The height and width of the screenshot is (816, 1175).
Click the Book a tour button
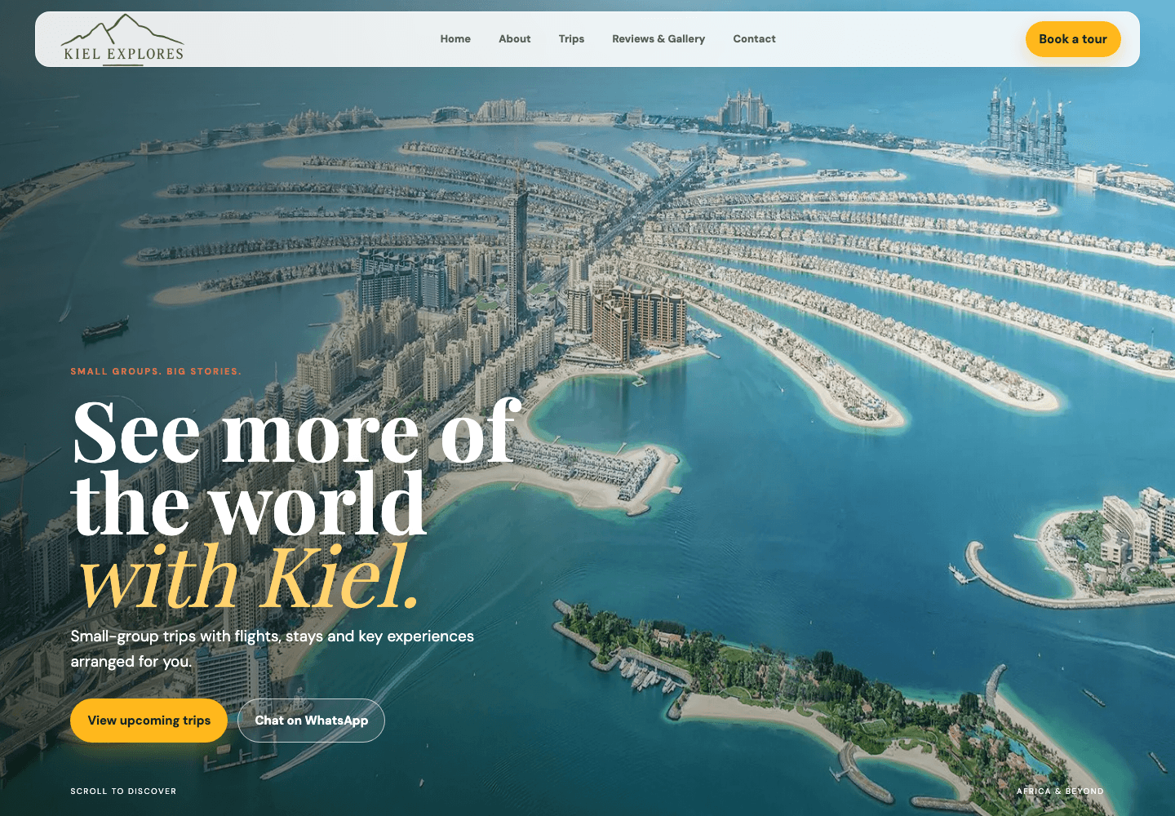click(x=1073, y=39)
